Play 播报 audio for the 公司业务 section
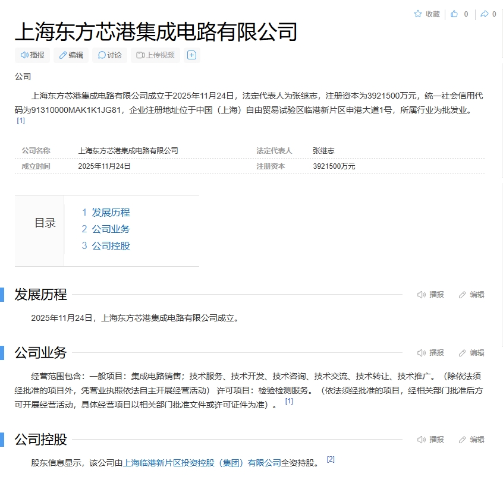The width and height of the screenshot is (503, 486). (x=431, y=353)
